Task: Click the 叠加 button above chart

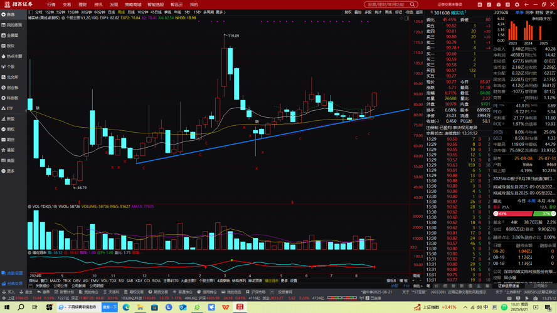Action: click(358, 12)
